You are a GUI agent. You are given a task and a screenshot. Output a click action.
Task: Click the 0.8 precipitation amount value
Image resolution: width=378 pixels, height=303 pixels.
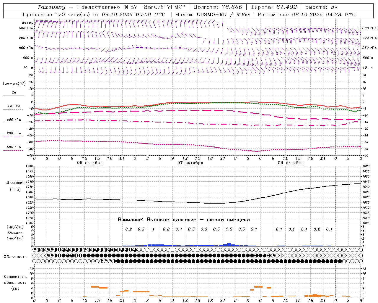[166, 229]
